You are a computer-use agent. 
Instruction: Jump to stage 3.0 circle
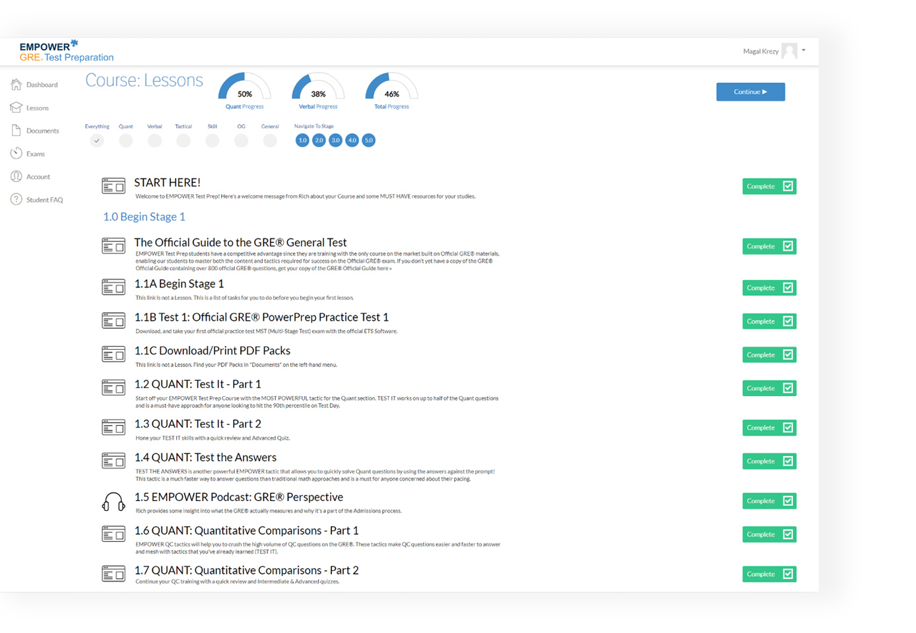[x=335, y=140]
